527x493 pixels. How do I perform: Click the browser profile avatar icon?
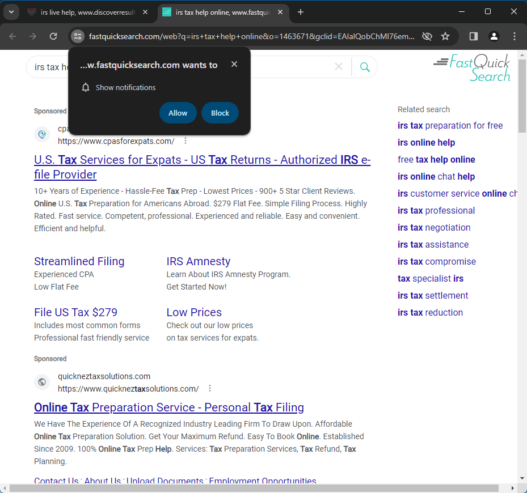click(x=494, y=36)
